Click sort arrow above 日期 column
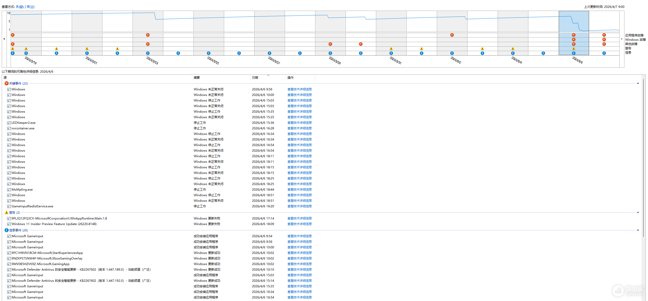648x301 pixels. tap(268, 75)
